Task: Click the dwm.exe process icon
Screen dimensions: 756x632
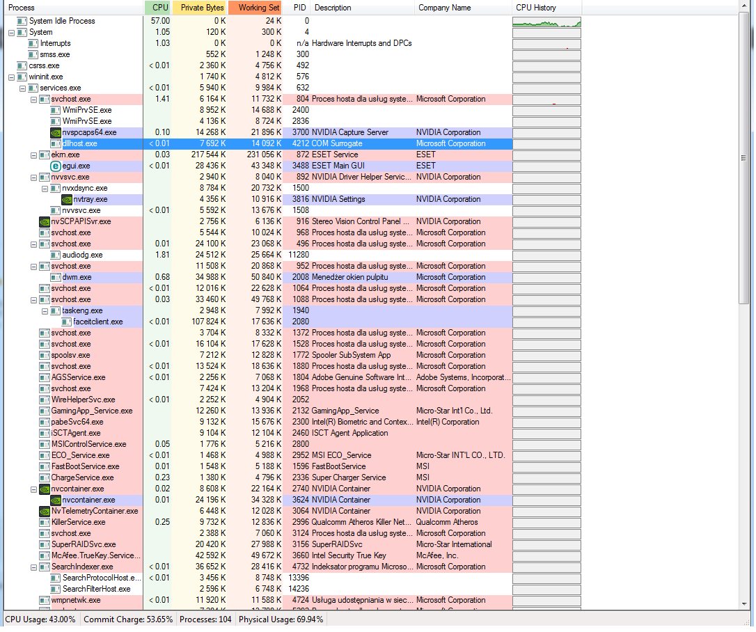Action: (x=56, y=277)
